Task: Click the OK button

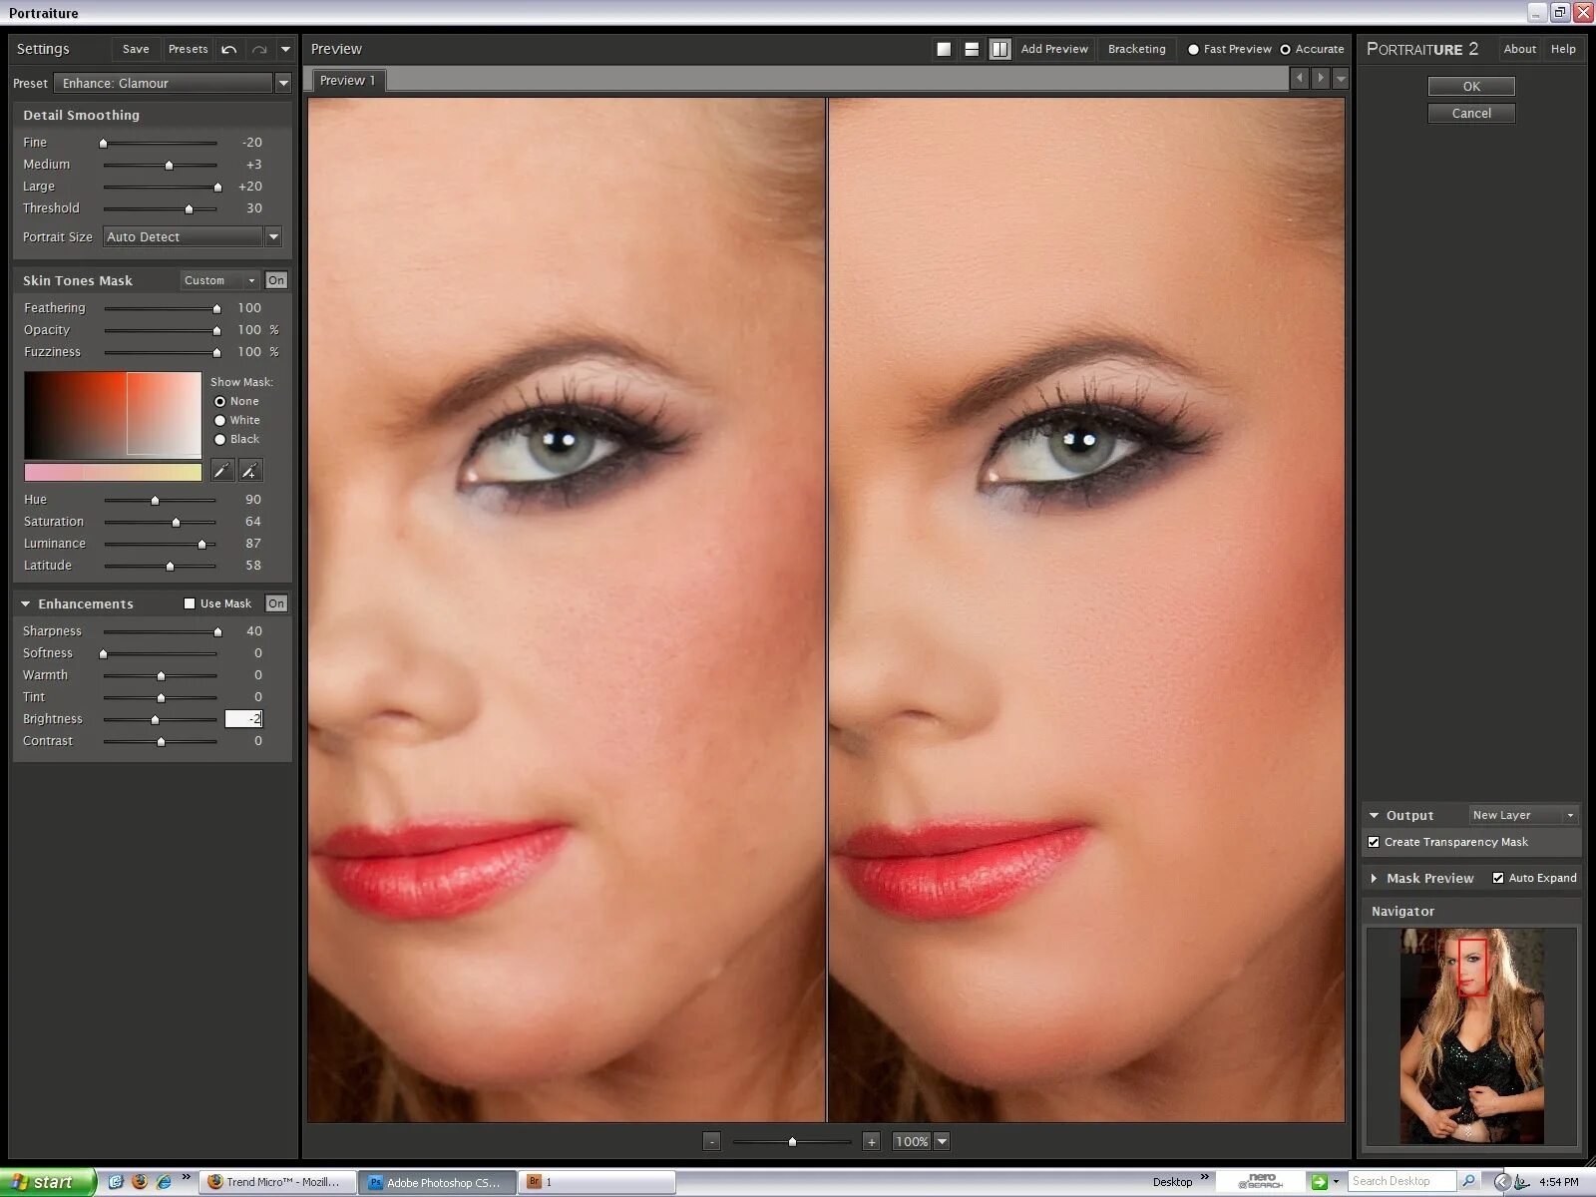Action: tap(1471, 87)
